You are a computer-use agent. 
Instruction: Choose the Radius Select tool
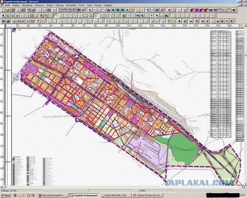click(12, 16)
